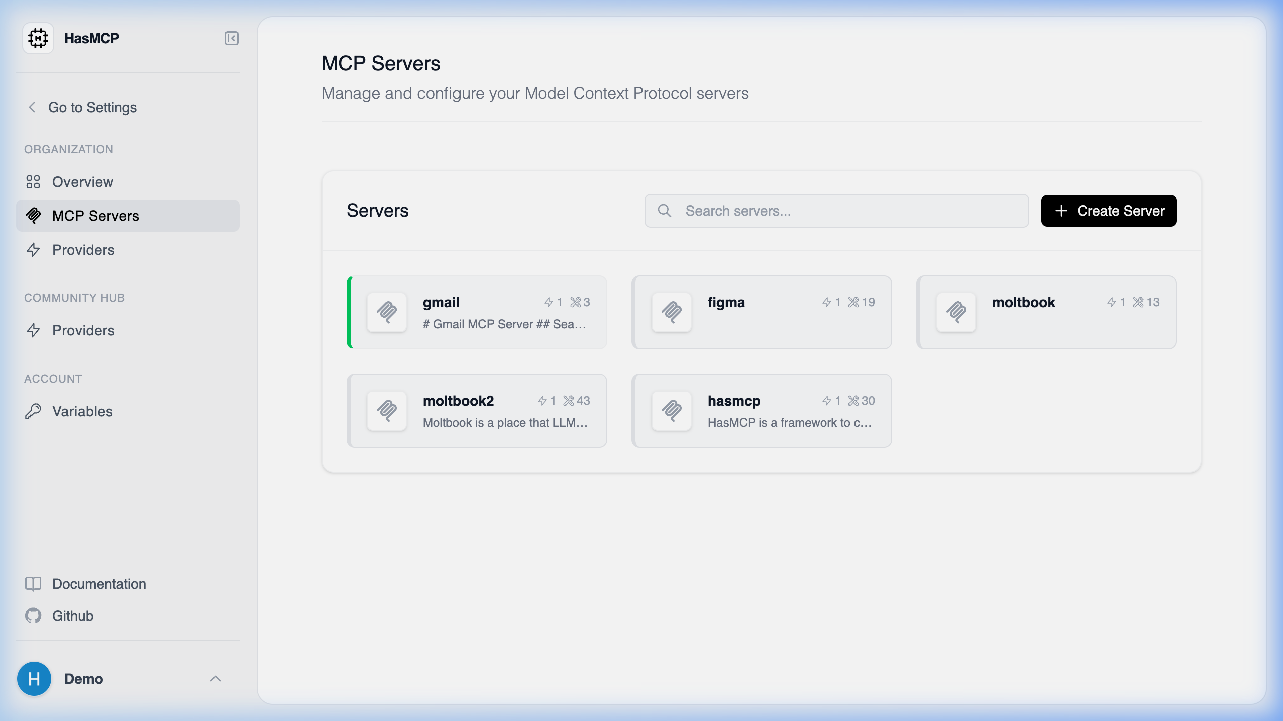Click the HasMCP logo icon

(x=38, y=38)
